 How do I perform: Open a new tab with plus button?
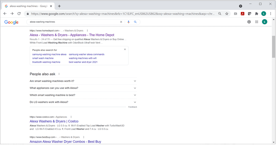point(59,6)
